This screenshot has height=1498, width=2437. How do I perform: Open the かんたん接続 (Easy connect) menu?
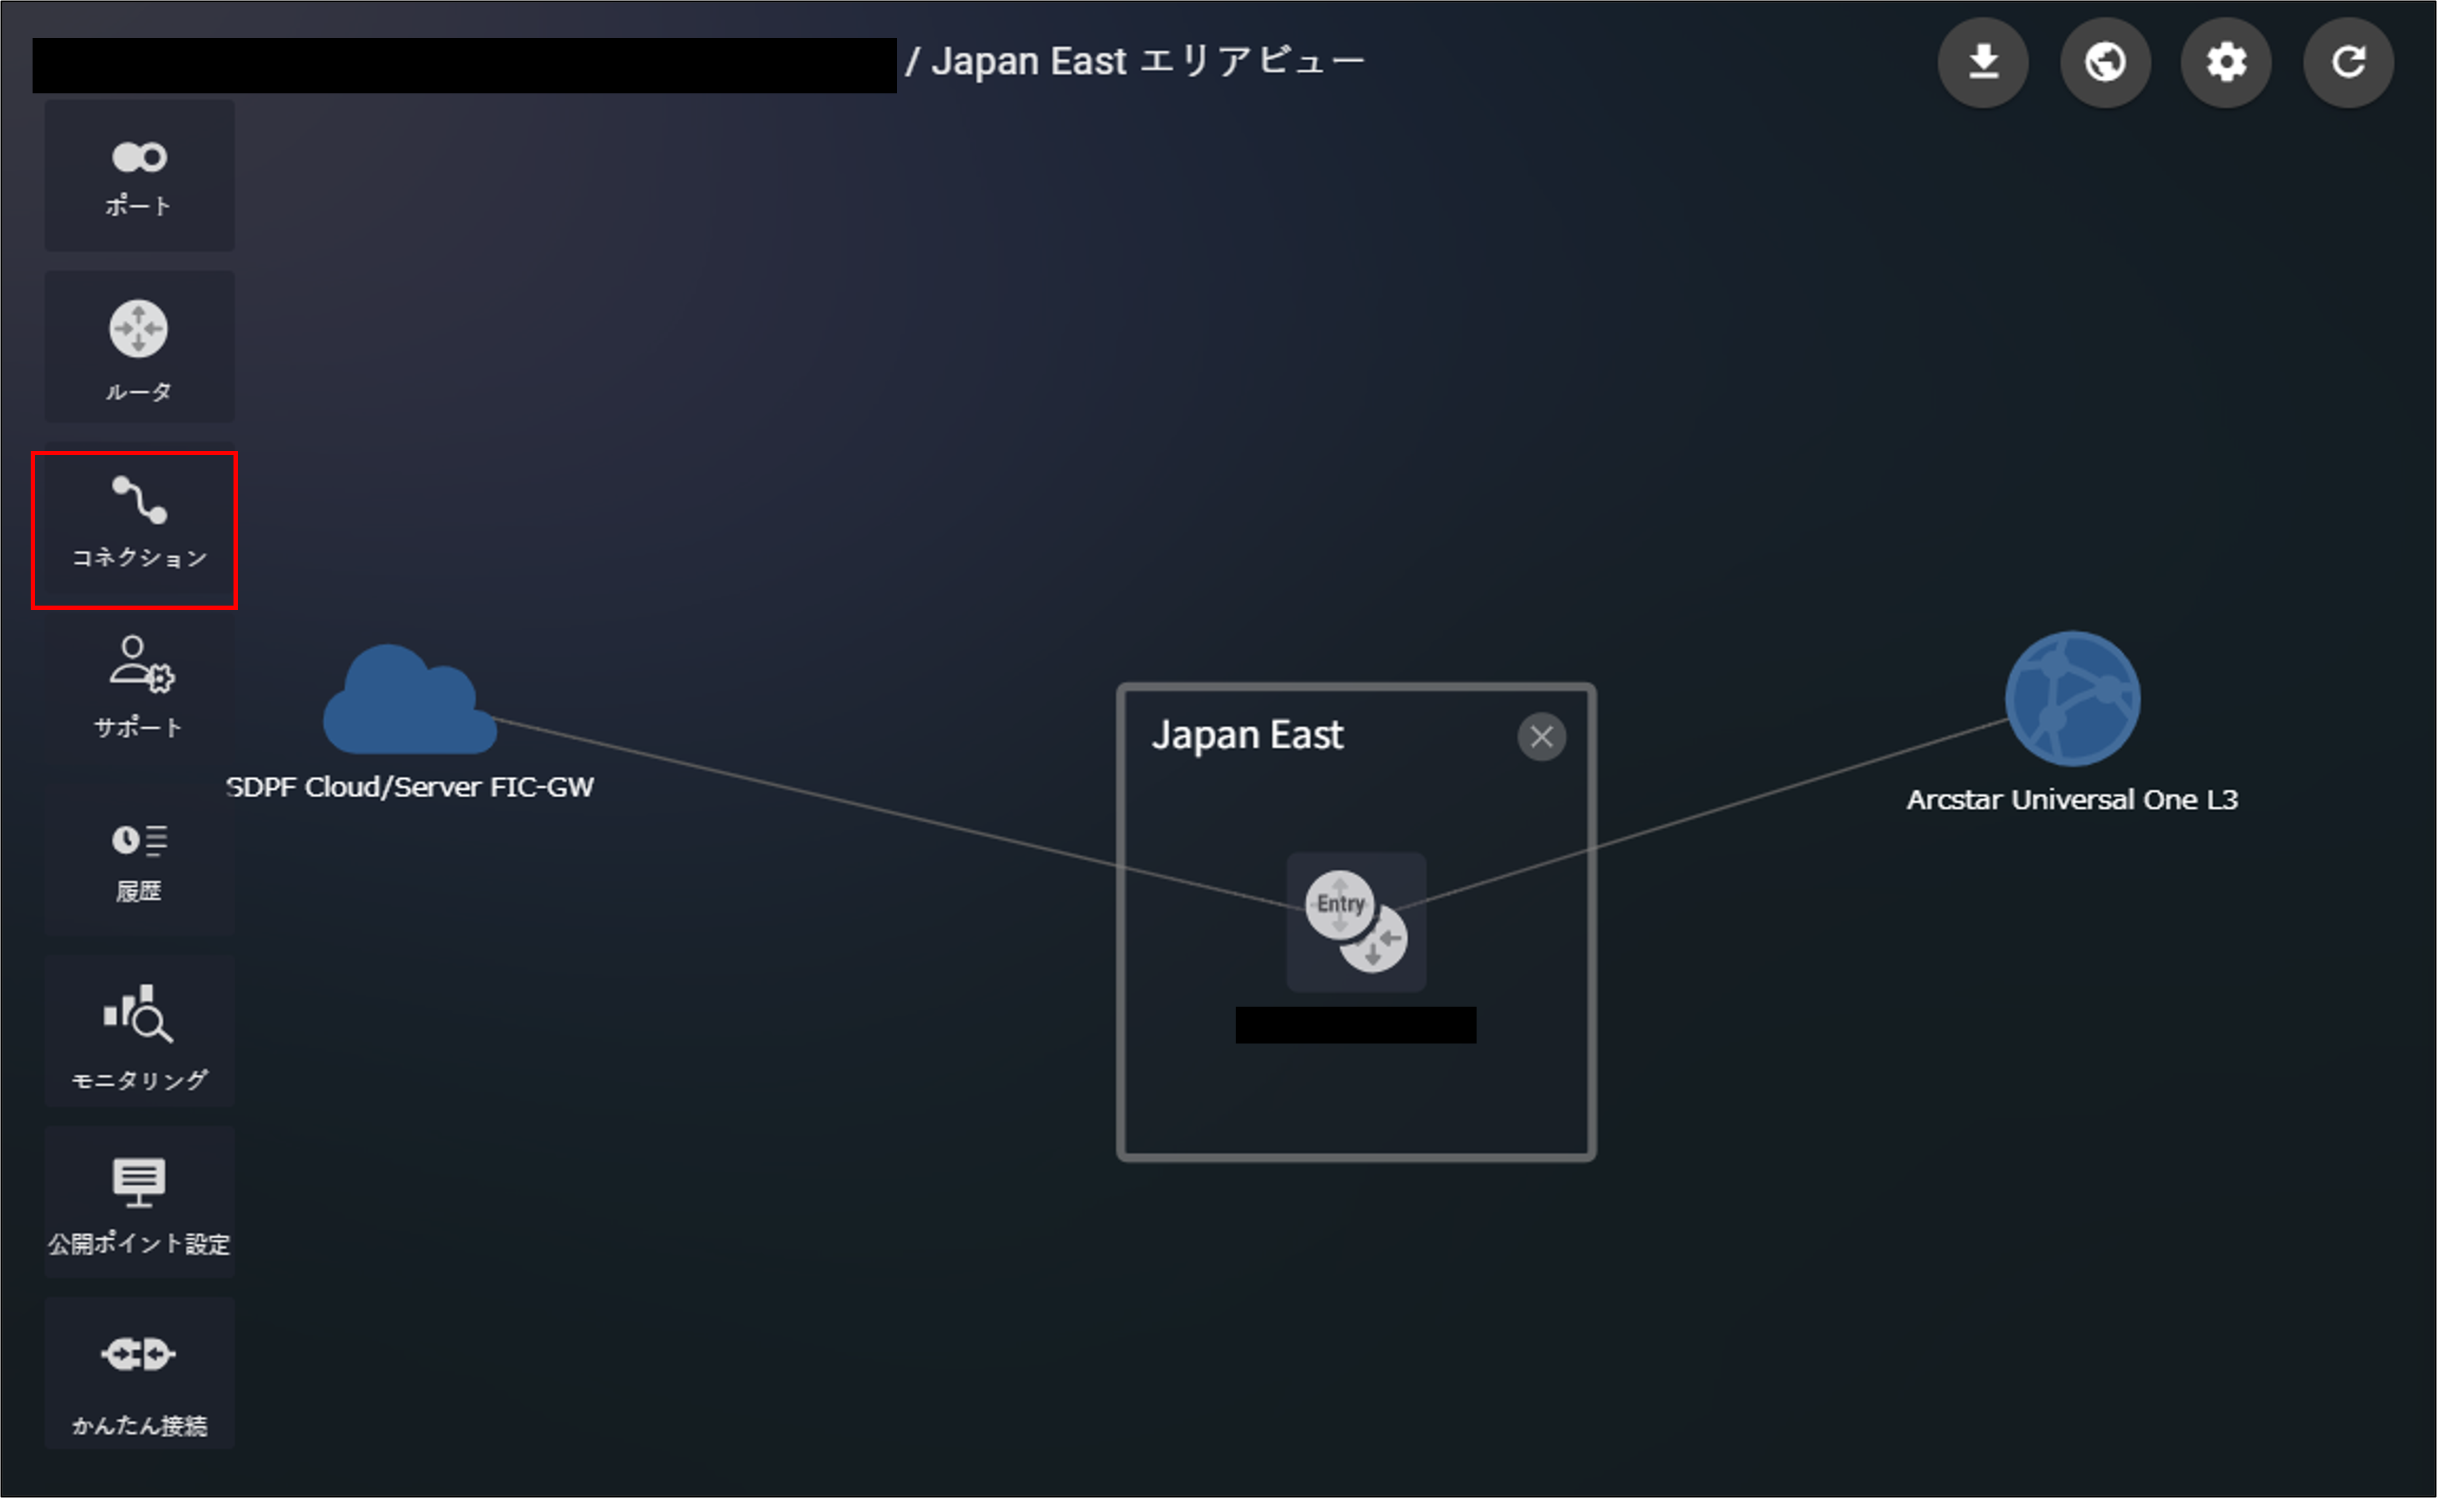pos(139,1373)
